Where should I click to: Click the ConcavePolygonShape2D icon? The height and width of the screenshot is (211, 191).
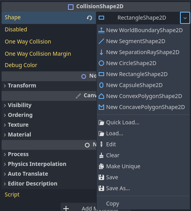tap(101, 107)
